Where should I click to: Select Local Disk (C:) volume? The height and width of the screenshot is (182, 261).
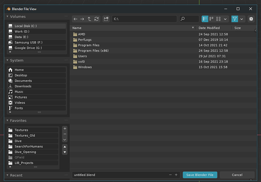[x=37, y=26]
